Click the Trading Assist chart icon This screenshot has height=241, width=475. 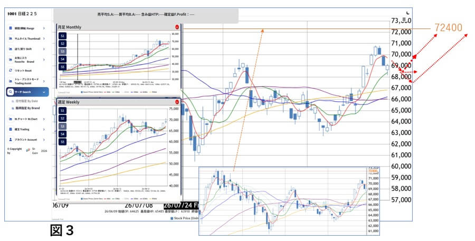(x=11, y=81)
